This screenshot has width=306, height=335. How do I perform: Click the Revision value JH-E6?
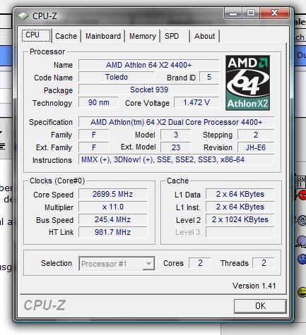click(256, 147)
